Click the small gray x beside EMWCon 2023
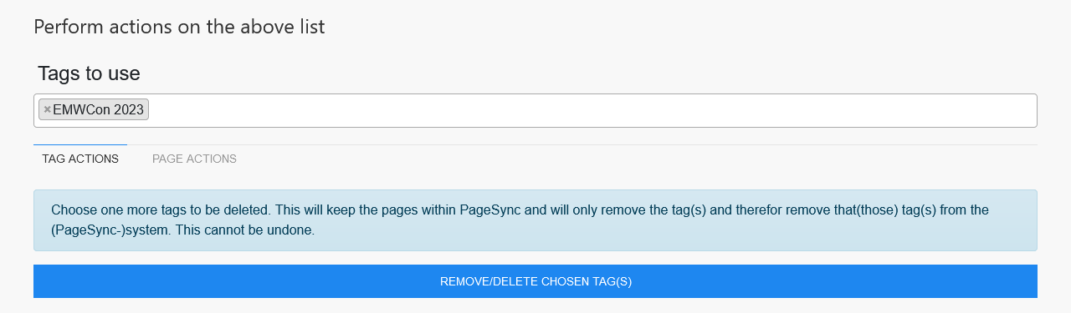 coord(48,109)
